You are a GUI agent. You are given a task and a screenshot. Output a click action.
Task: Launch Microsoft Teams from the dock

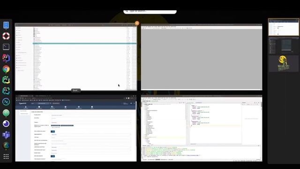(6, 135)
